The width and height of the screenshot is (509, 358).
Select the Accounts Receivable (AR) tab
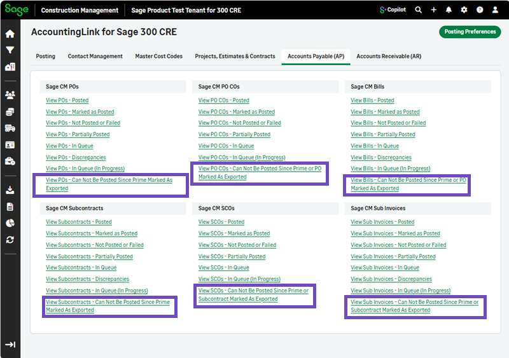point(389,56)
